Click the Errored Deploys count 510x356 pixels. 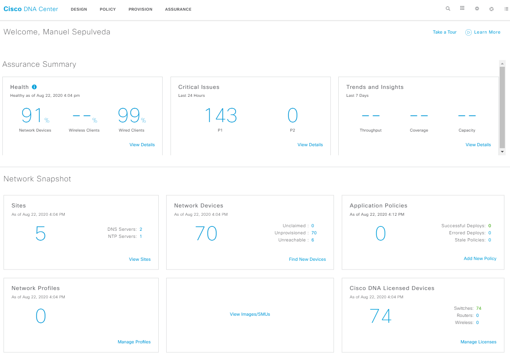point(490,233)
